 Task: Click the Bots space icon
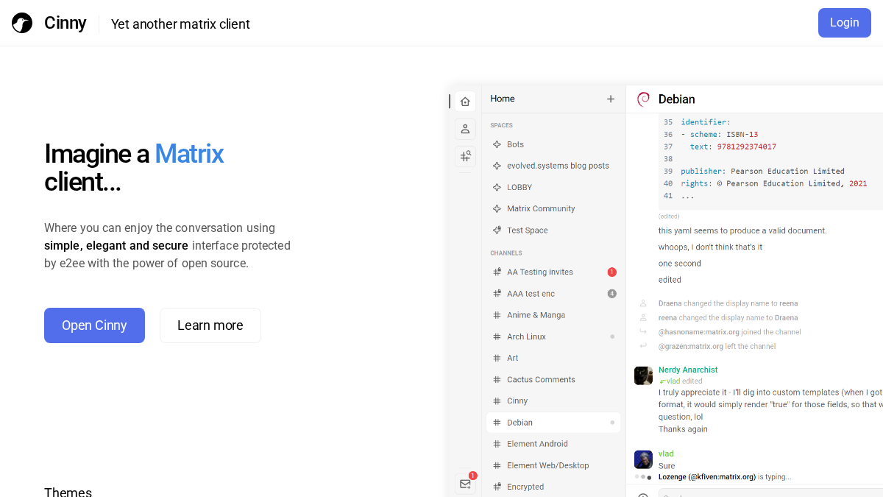click(497, 144)
